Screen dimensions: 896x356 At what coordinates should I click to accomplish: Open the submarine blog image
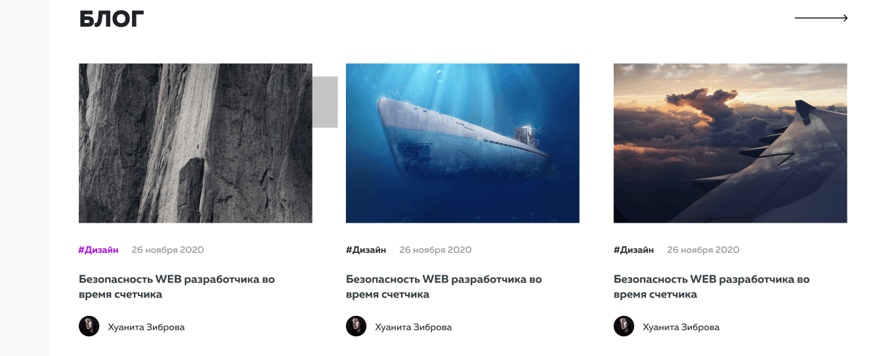pyautogui.click(x=463, y=143)
